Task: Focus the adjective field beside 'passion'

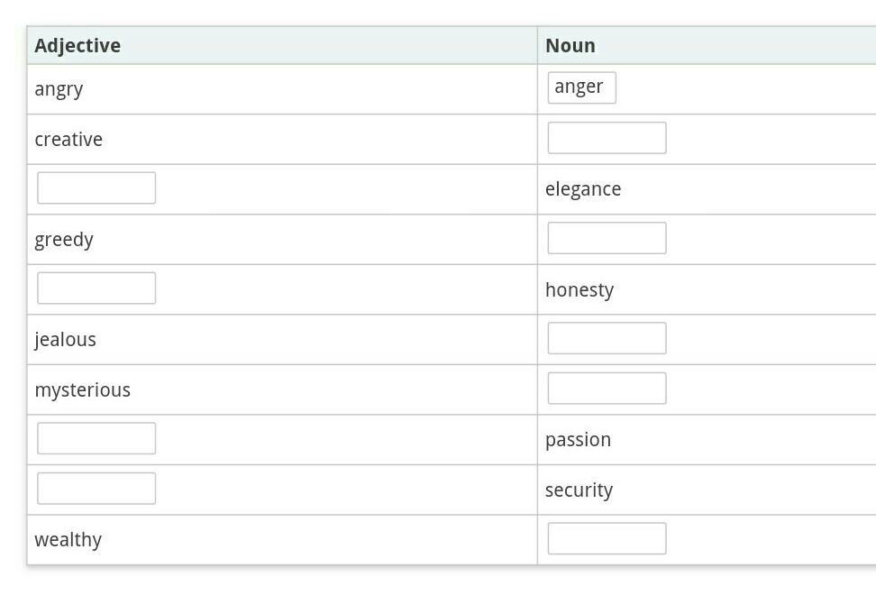Action: tap(96, 438)
